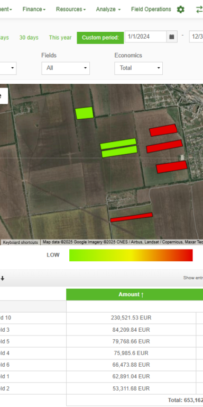Click the lower green field strip on the map
This screenshot has height=407, width=203.
coord(119,152)
